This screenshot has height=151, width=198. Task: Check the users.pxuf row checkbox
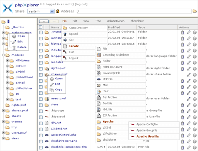(x=41, y=99)
